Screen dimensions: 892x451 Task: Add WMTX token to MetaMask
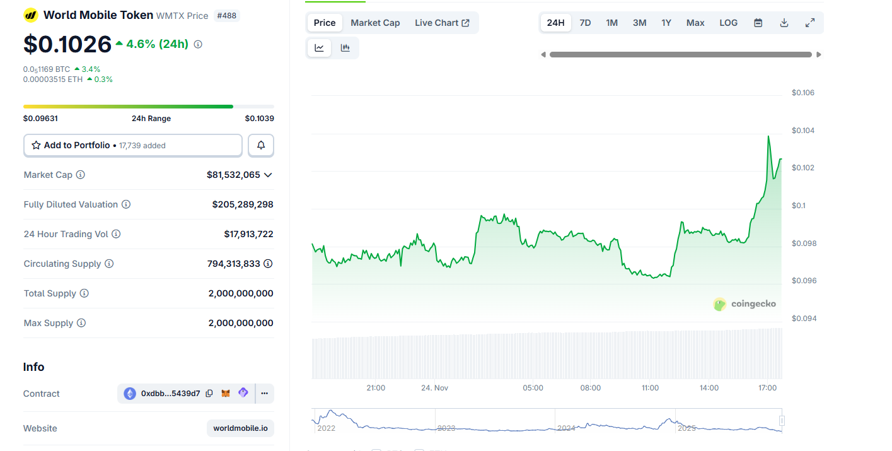225,393
